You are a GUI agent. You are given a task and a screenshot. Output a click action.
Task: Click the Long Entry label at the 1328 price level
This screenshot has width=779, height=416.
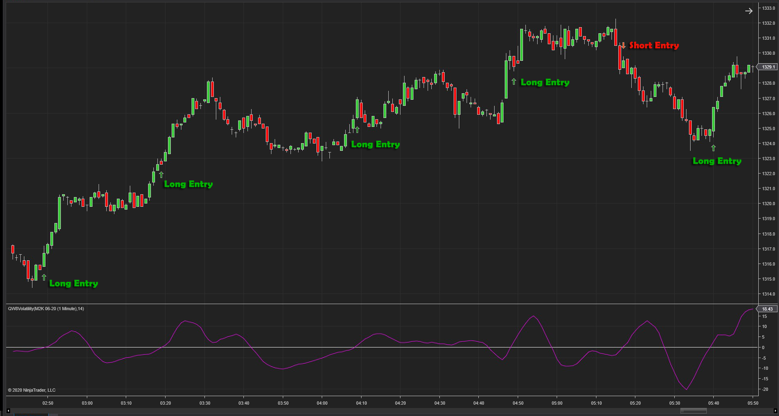coord(545,82)
